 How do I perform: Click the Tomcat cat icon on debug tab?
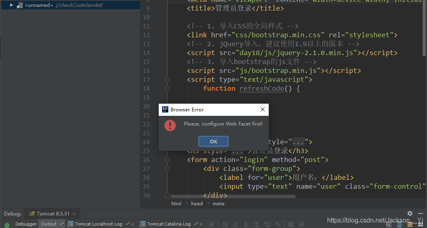(32, 213)
